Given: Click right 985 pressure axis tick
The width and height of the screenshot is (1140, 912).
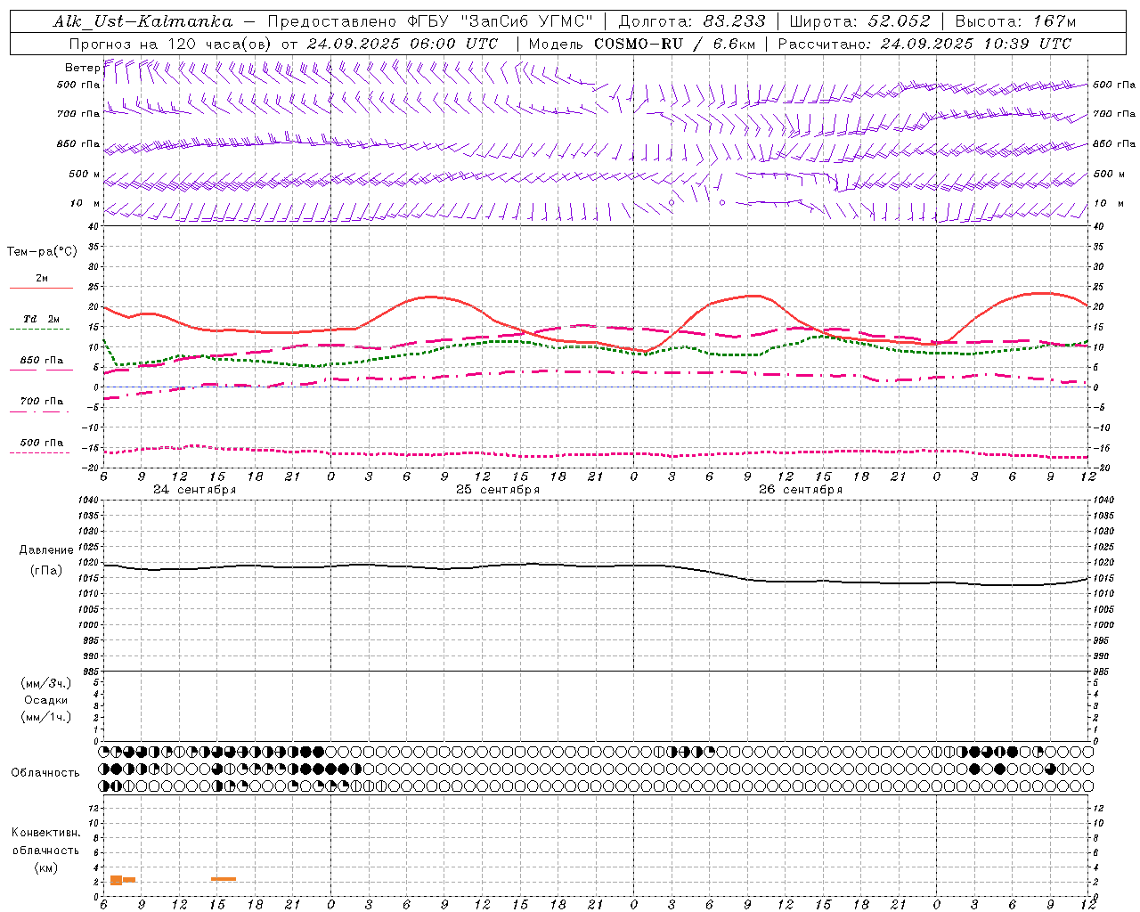Looking at the screenshot, I should [x=1102, y=672].
